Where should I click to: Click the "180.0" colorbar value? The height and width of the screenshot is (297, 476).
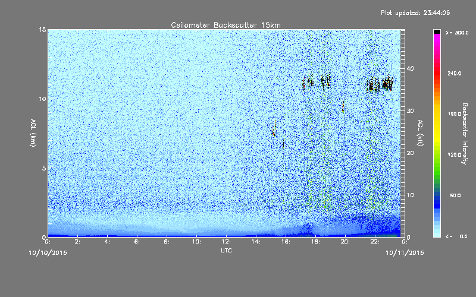tap(455, 114)
